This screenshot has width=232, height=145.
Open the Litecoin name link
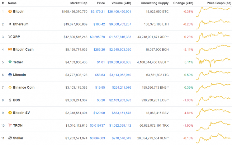(19, 75)
